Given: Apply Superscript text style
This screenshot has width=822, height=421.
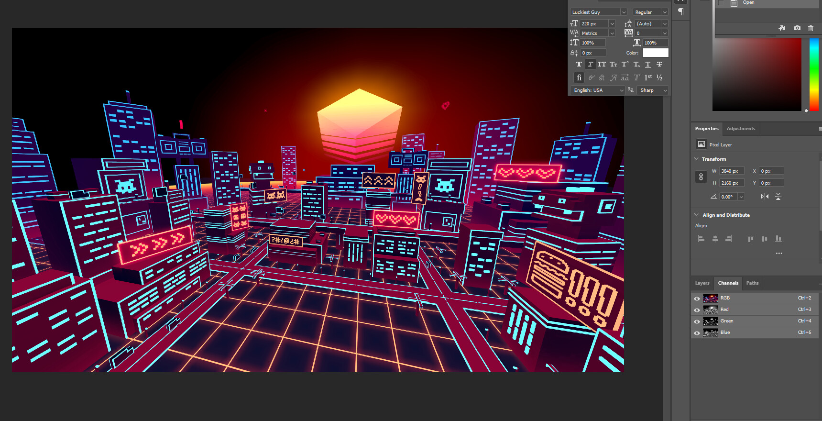Looking at the screenshot, I should (625, 64).
